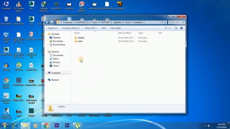Select the Vegas Pro desktop shortcut
This screenshot has width=230, height=129.
6,114
